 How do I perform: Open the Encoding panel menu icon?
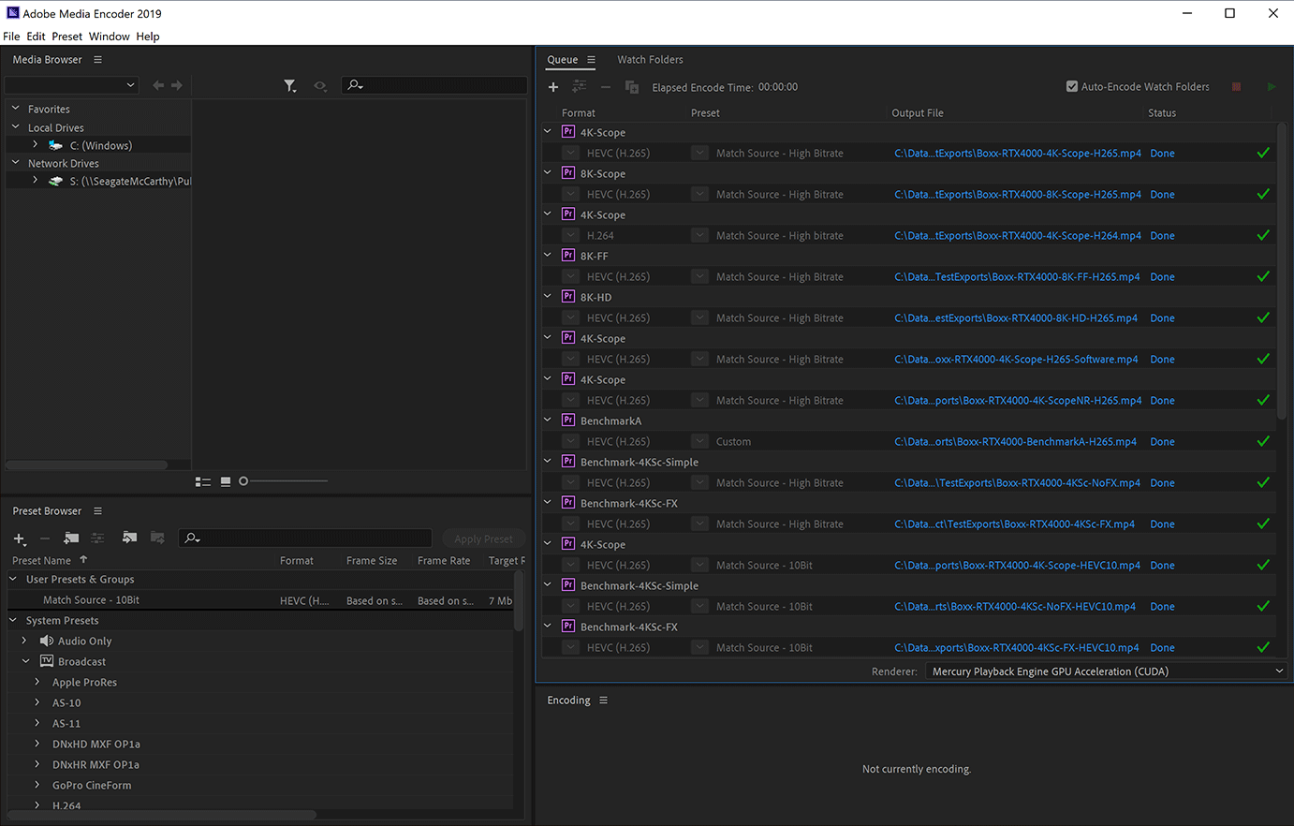click(603, 701)
